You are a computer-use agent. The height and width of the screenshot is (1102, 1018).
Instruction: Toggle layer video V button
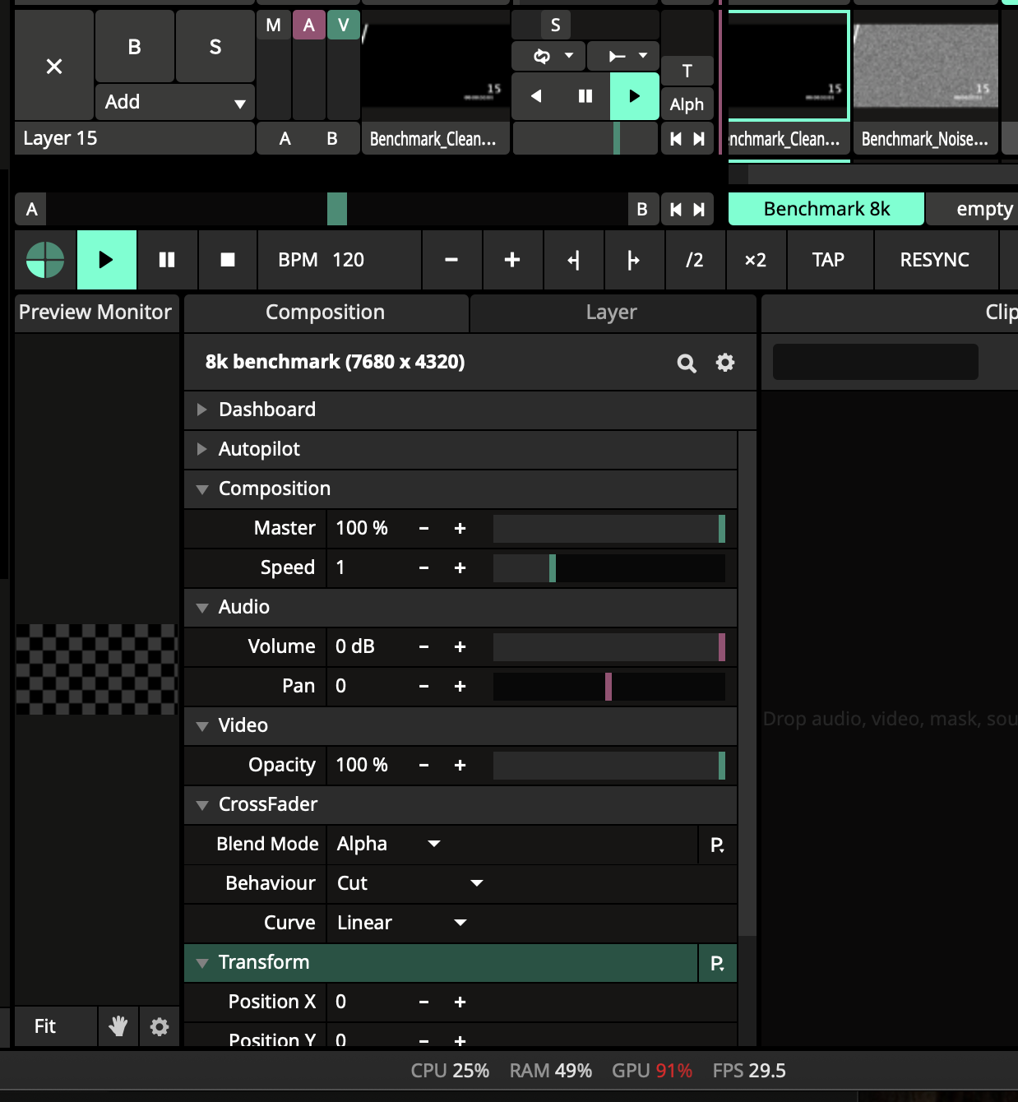pos(344,25)
